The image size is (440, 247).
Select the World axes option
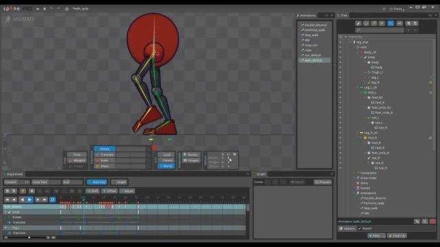click(x=166, y=166)
